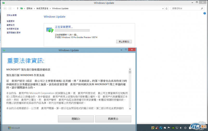Click the 檢查更新 sidebar link
The height and width of the screenshot is (131, 208).
(x=11, y=21)
